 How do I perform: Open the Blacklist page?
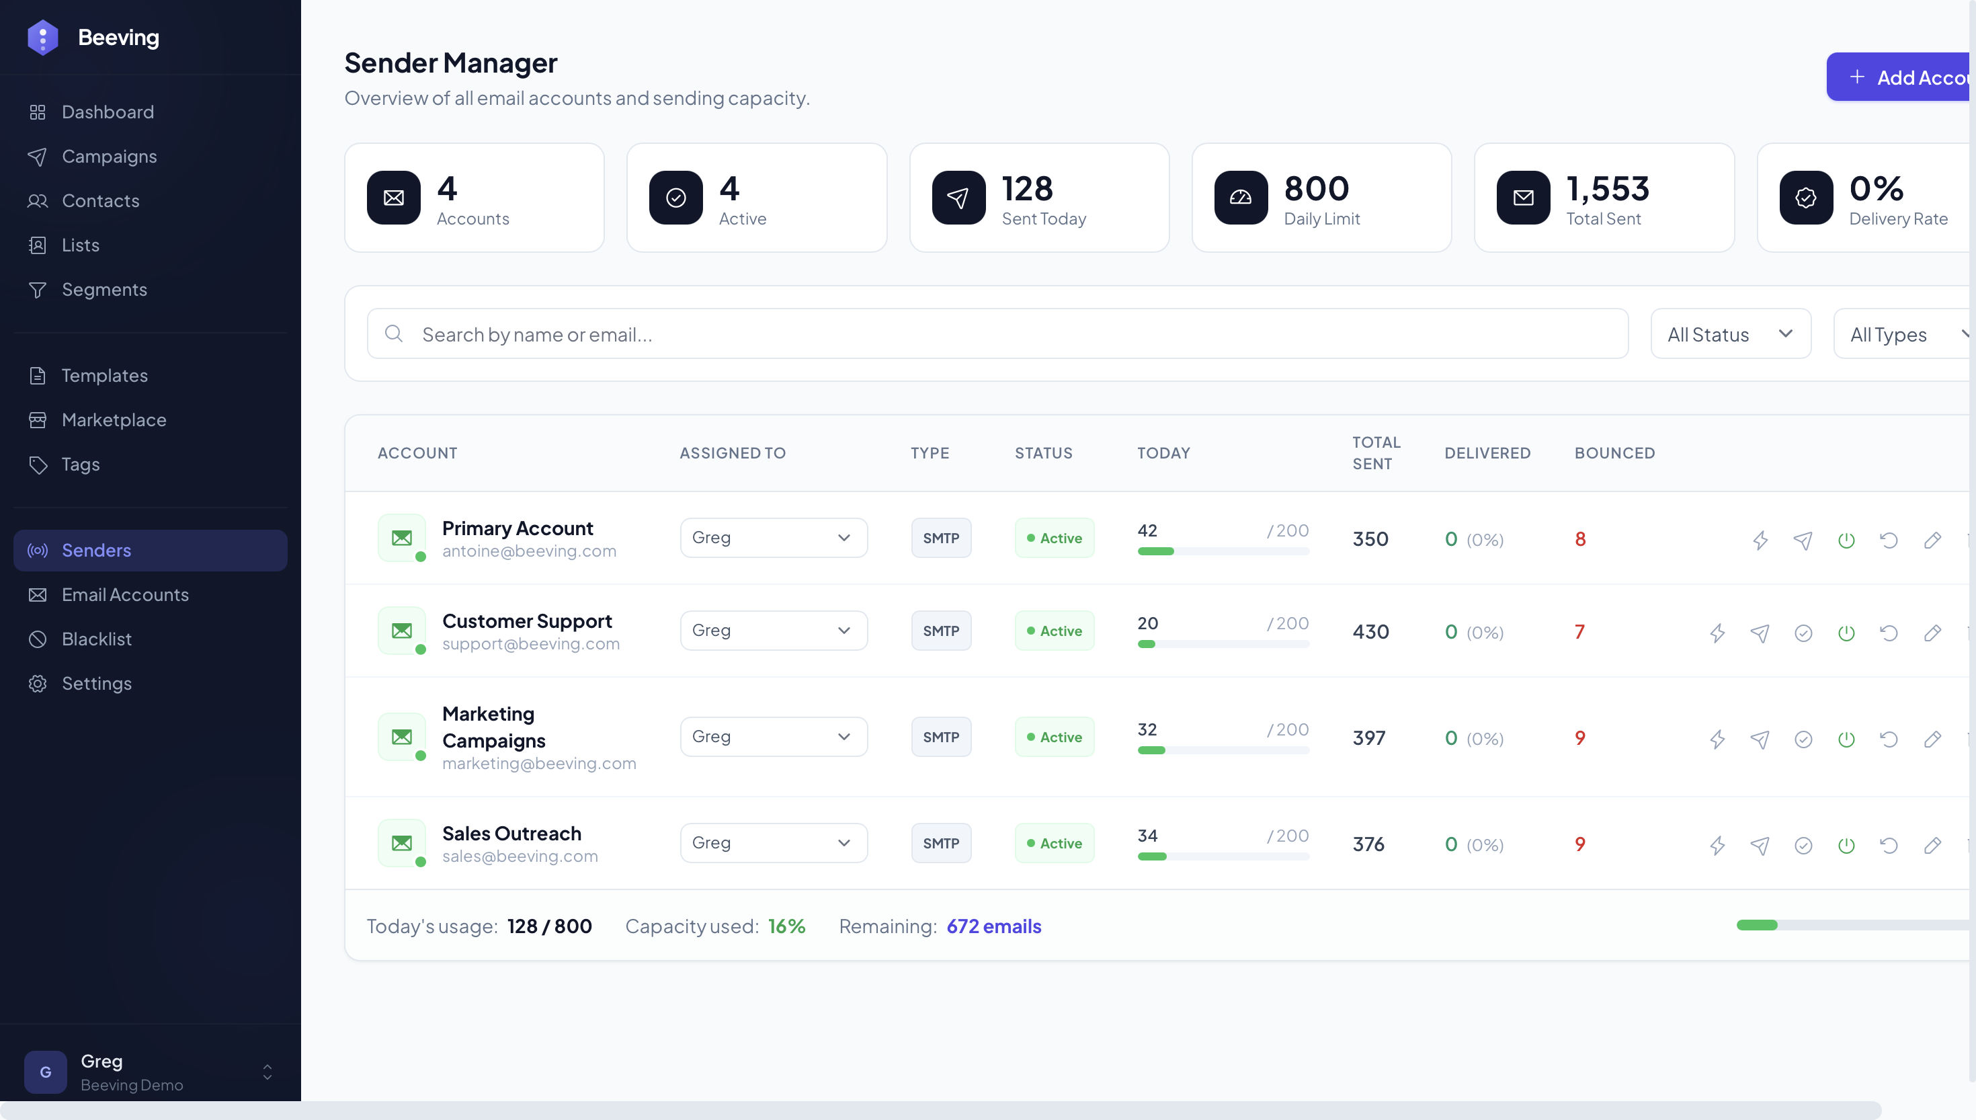point(96,639)
